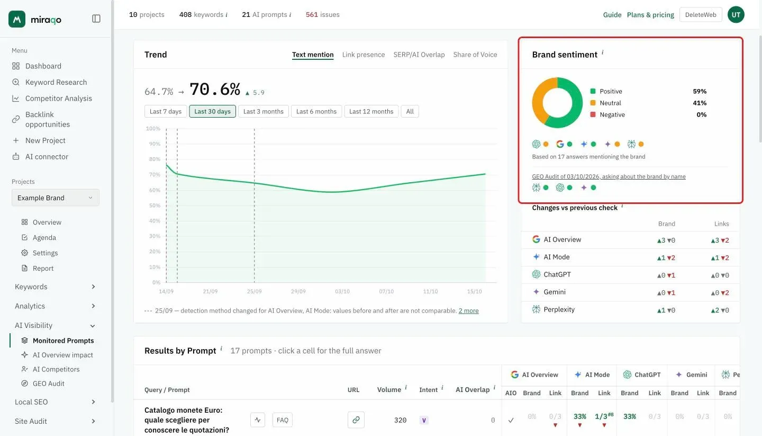This screenshot has width=762, height=436.
Task: Open the UT user avatar
Action: click(736, 15)
